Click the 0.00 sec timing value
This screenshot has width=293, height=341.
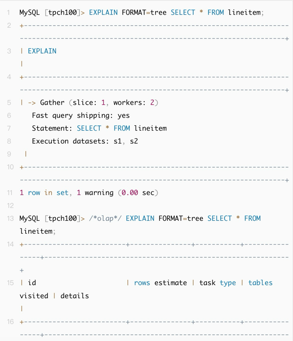[138, 193]
